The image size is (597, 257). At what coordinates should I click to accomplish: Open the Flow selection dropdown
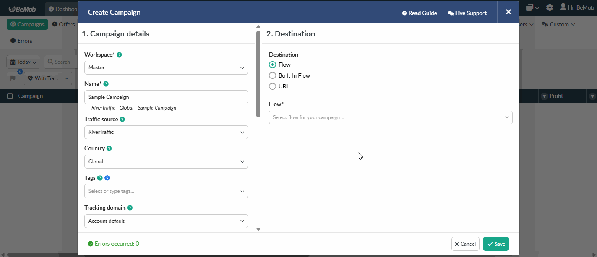[390, 117]
